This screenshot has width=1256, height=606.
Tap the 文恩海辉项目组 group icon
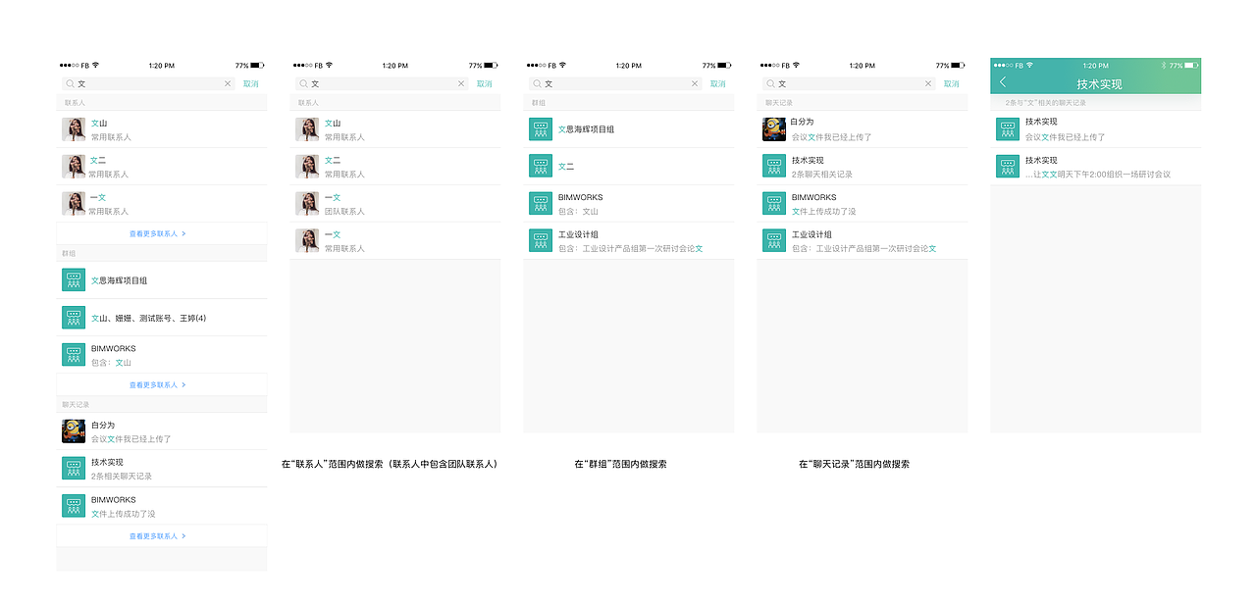tap(73, 279)
